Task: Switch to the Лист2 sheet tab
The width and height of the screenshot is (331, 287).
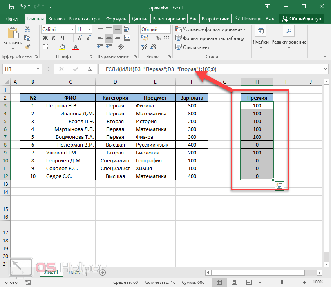Action: [74, 272]
